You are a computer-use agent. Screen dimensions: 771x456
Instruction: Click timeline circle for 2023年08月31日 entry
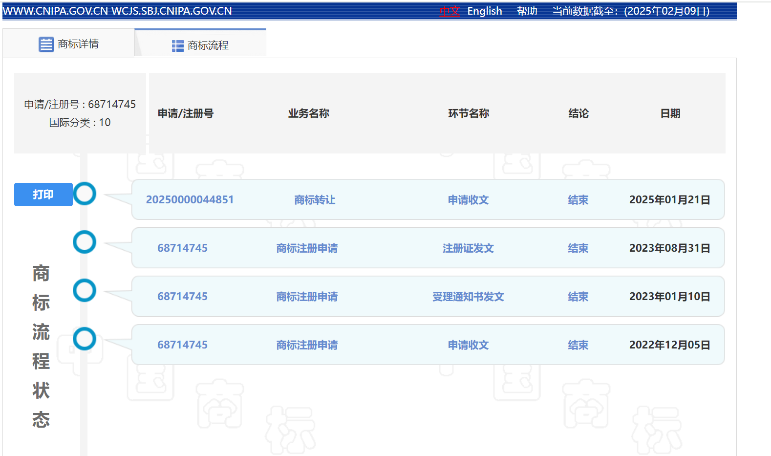85,242
